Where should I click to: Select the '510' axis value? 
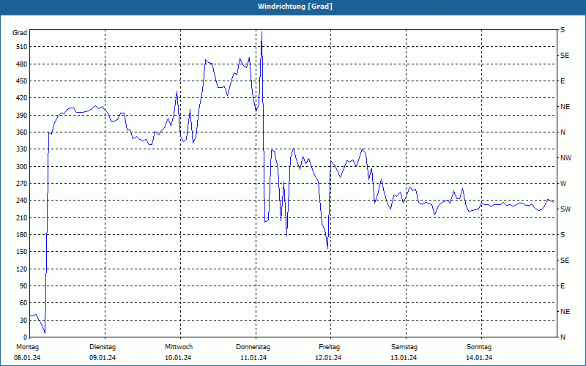tap(21, 47)
